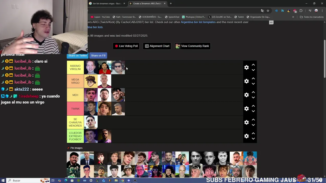Open the Chrome profile avatar
Screen dimensions: 326x183
tap(316, 11)
